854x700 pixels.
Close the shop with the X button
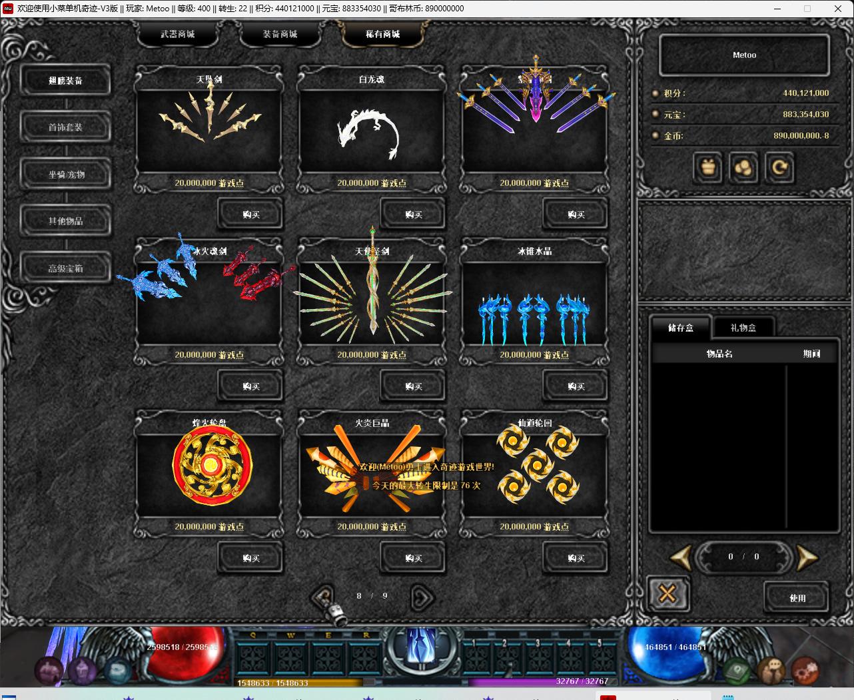(x=667, y=593)
